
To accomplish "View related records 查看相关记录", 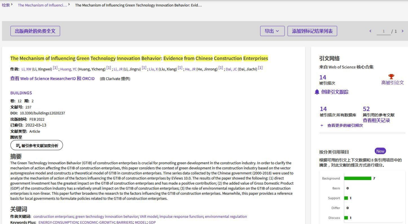I will click(376, 120).
